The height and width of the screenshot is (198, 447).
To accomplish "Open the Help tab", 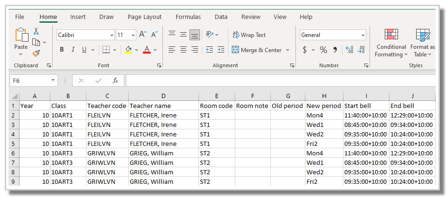I will [x=306, y=17].
